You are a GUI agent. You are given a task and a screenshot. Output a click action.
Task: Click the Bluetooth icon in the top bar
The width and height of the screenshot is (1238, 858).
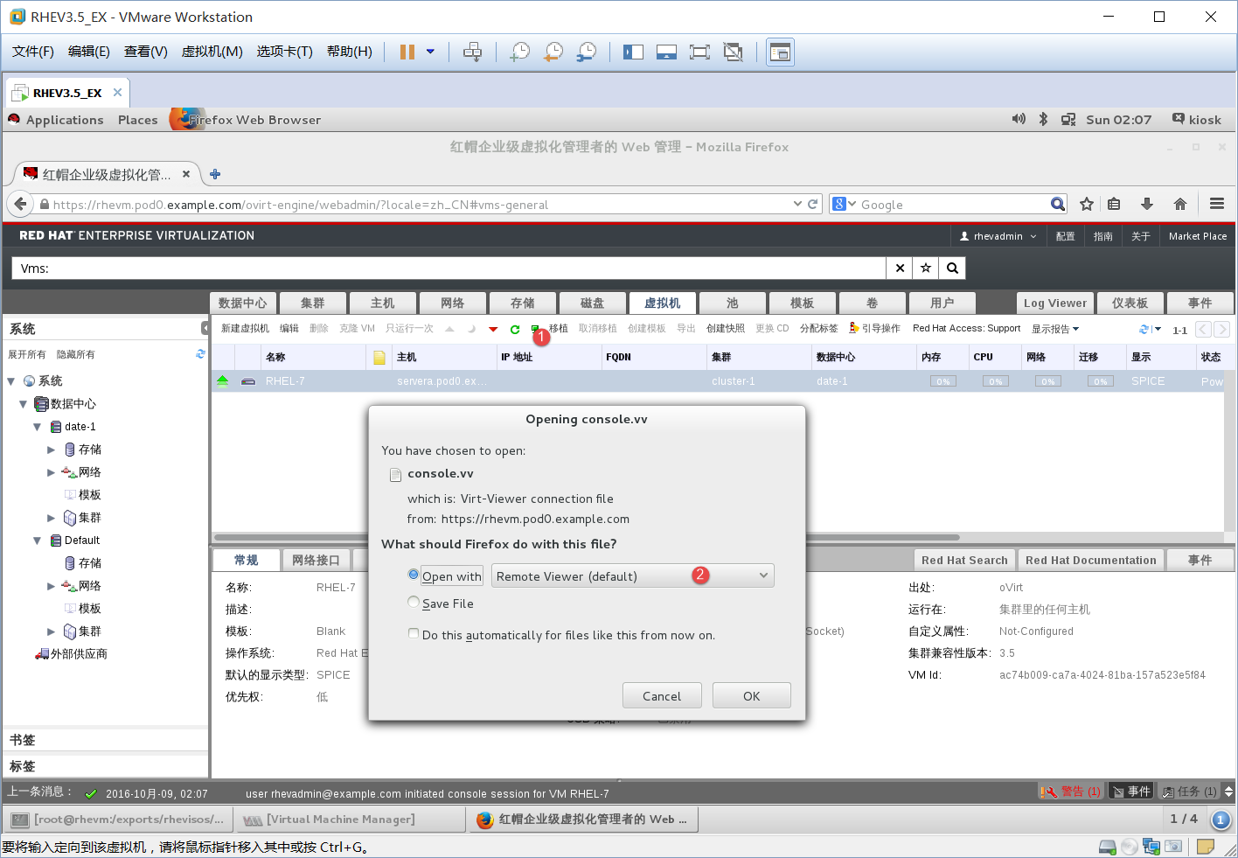point(1043,119)
